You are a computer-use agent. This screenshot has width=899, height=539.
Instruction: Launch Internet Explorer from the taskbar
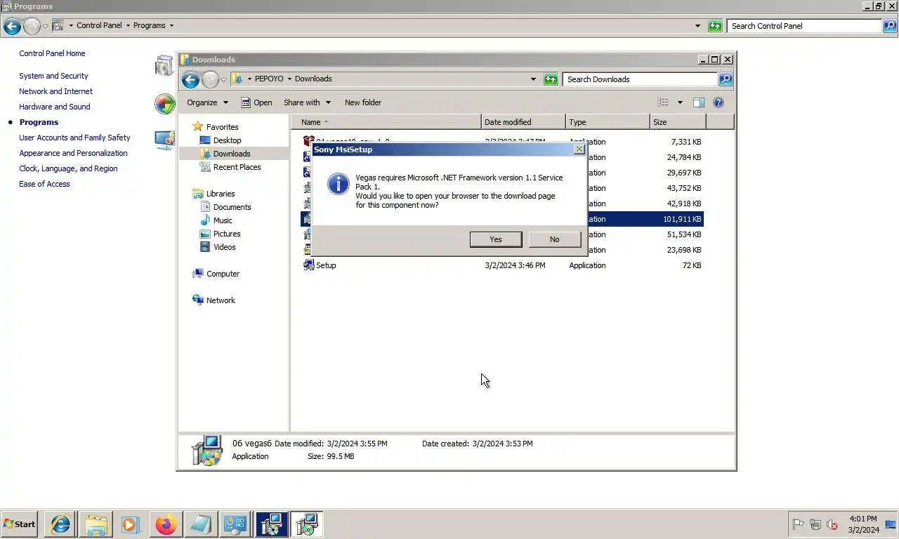click(60, 524)
